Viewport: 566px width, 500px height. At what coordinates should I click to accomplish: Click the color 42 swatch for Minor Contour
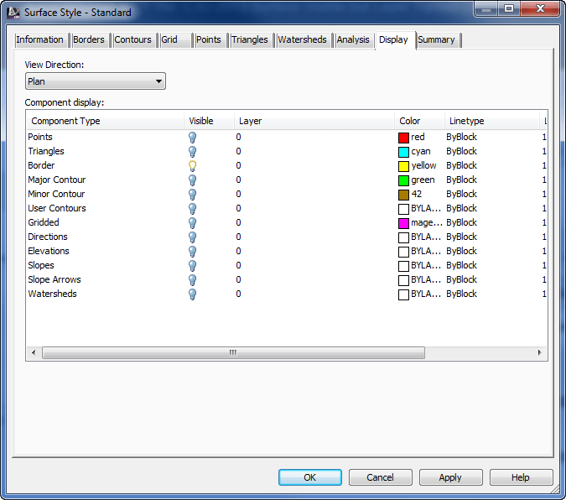[403, 195]
